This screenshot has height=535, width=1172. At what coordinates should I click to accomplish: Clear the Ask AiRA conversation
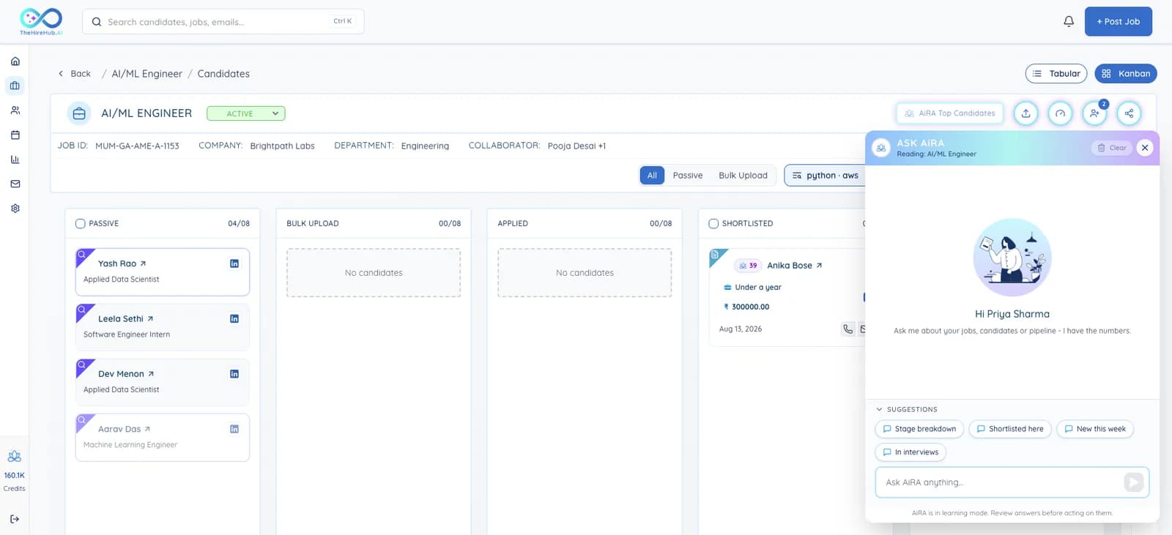tap(1112, 148)
